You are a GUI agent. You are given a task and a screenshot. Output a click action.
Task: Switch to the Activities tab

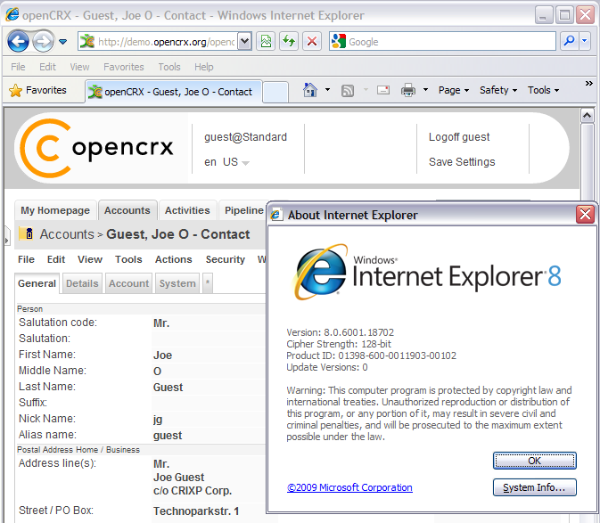(x=187, y=210)
